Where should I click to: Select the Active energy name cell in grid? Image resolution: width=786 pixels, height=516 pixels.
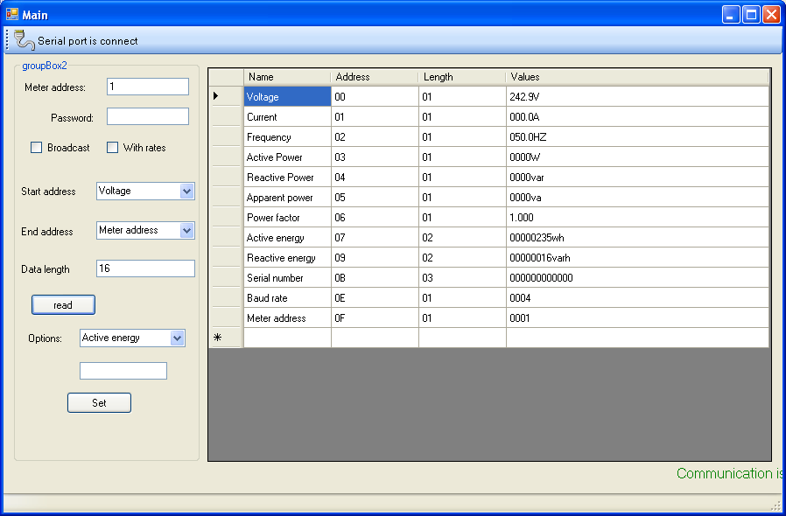pos(287,238)
